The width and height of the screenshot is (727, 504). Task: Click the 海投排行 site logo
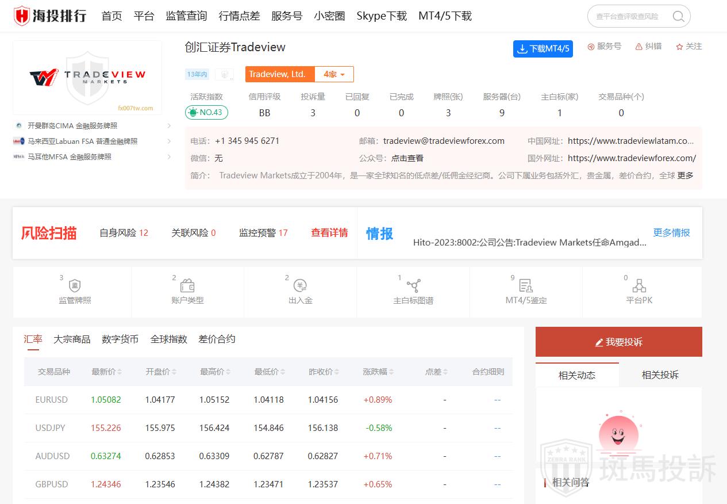click(50, 16)
